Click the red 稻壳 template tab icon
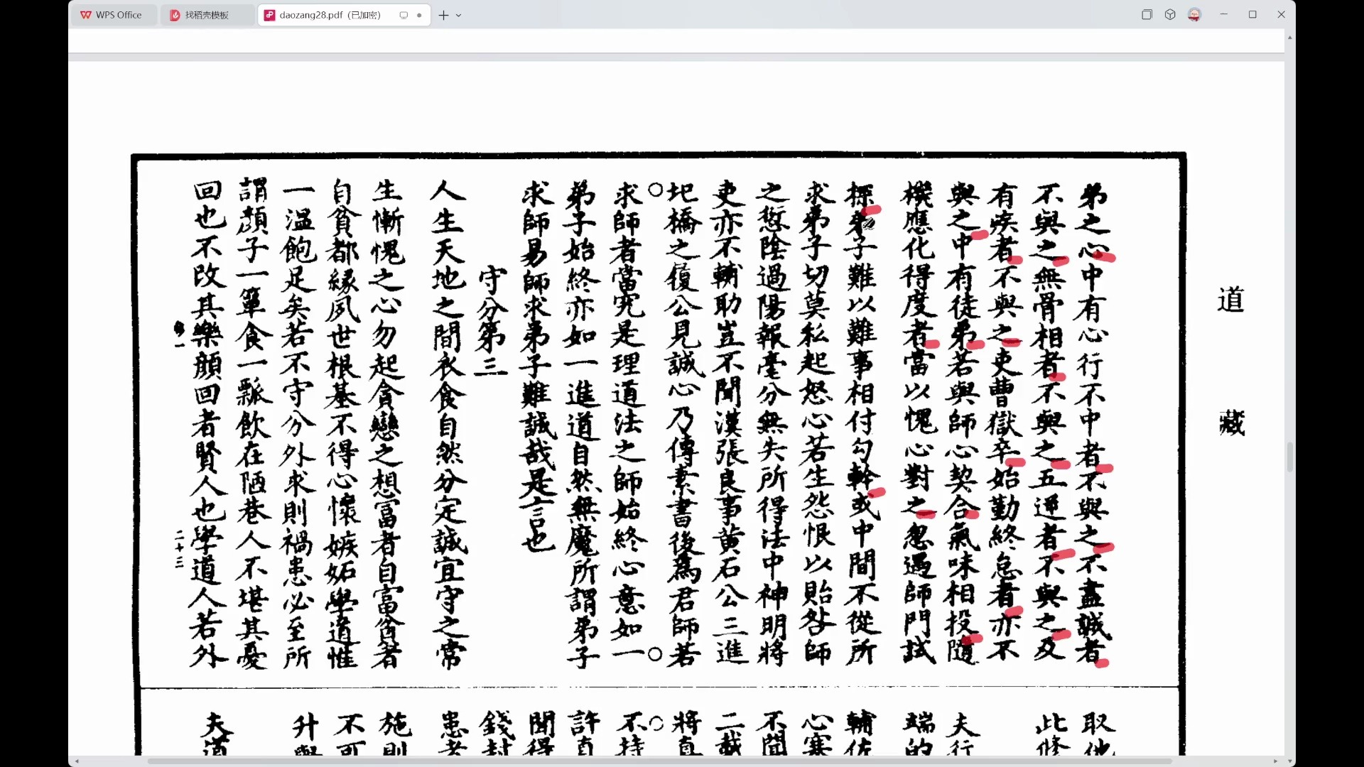This screenshot has width=1364, height=767. (x=175, y=15)
